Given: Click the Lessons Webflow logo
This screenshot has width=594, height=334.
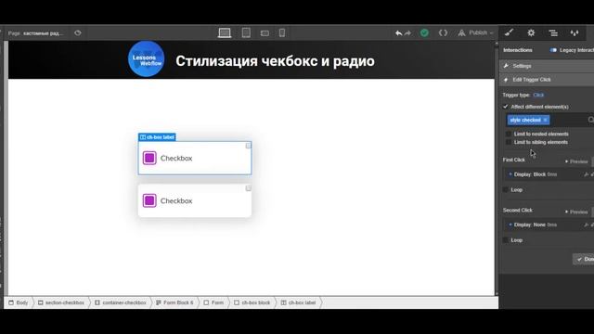Looking at the screenshot, I should (x=147, y=59).
